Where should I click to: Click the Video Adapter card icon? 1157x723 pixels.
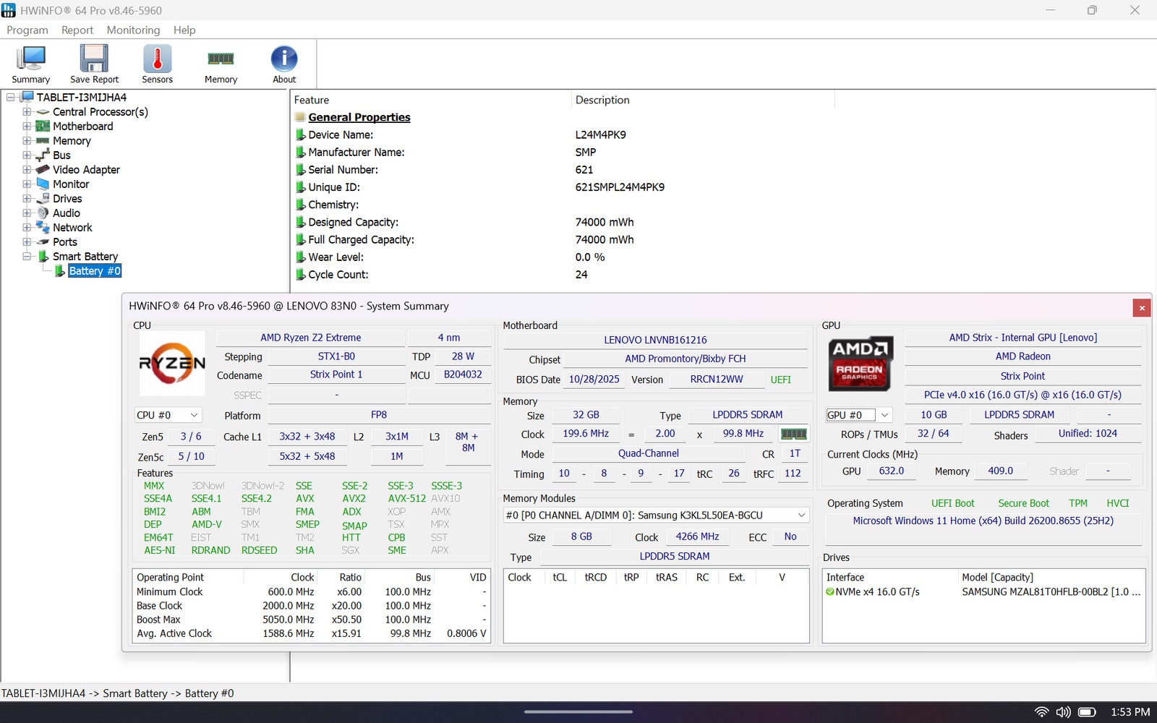[43, 170]
